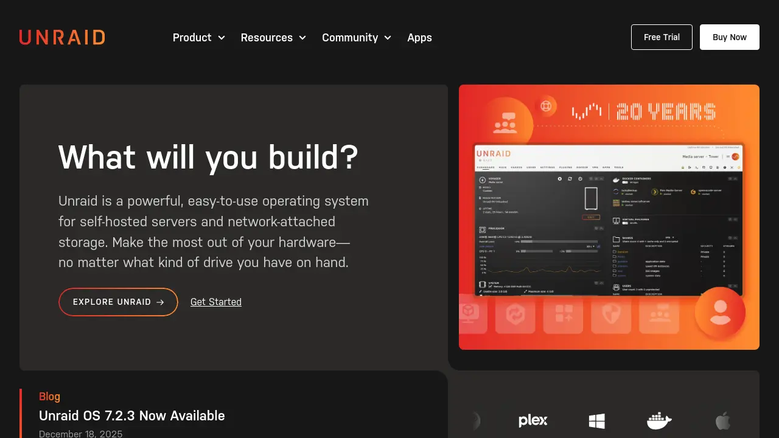Follow the Get Started link
The height and width of the screenshot is (438, 779).
(216, 302)
